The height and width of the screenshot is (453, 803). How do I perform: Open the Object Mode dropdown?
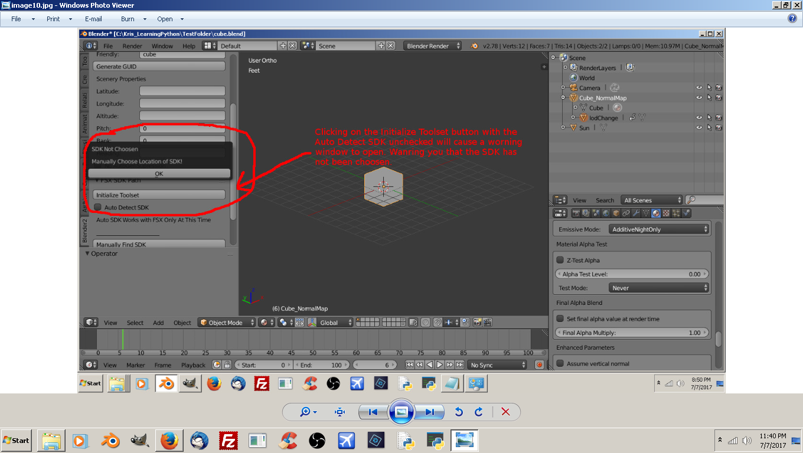[227, 323]
